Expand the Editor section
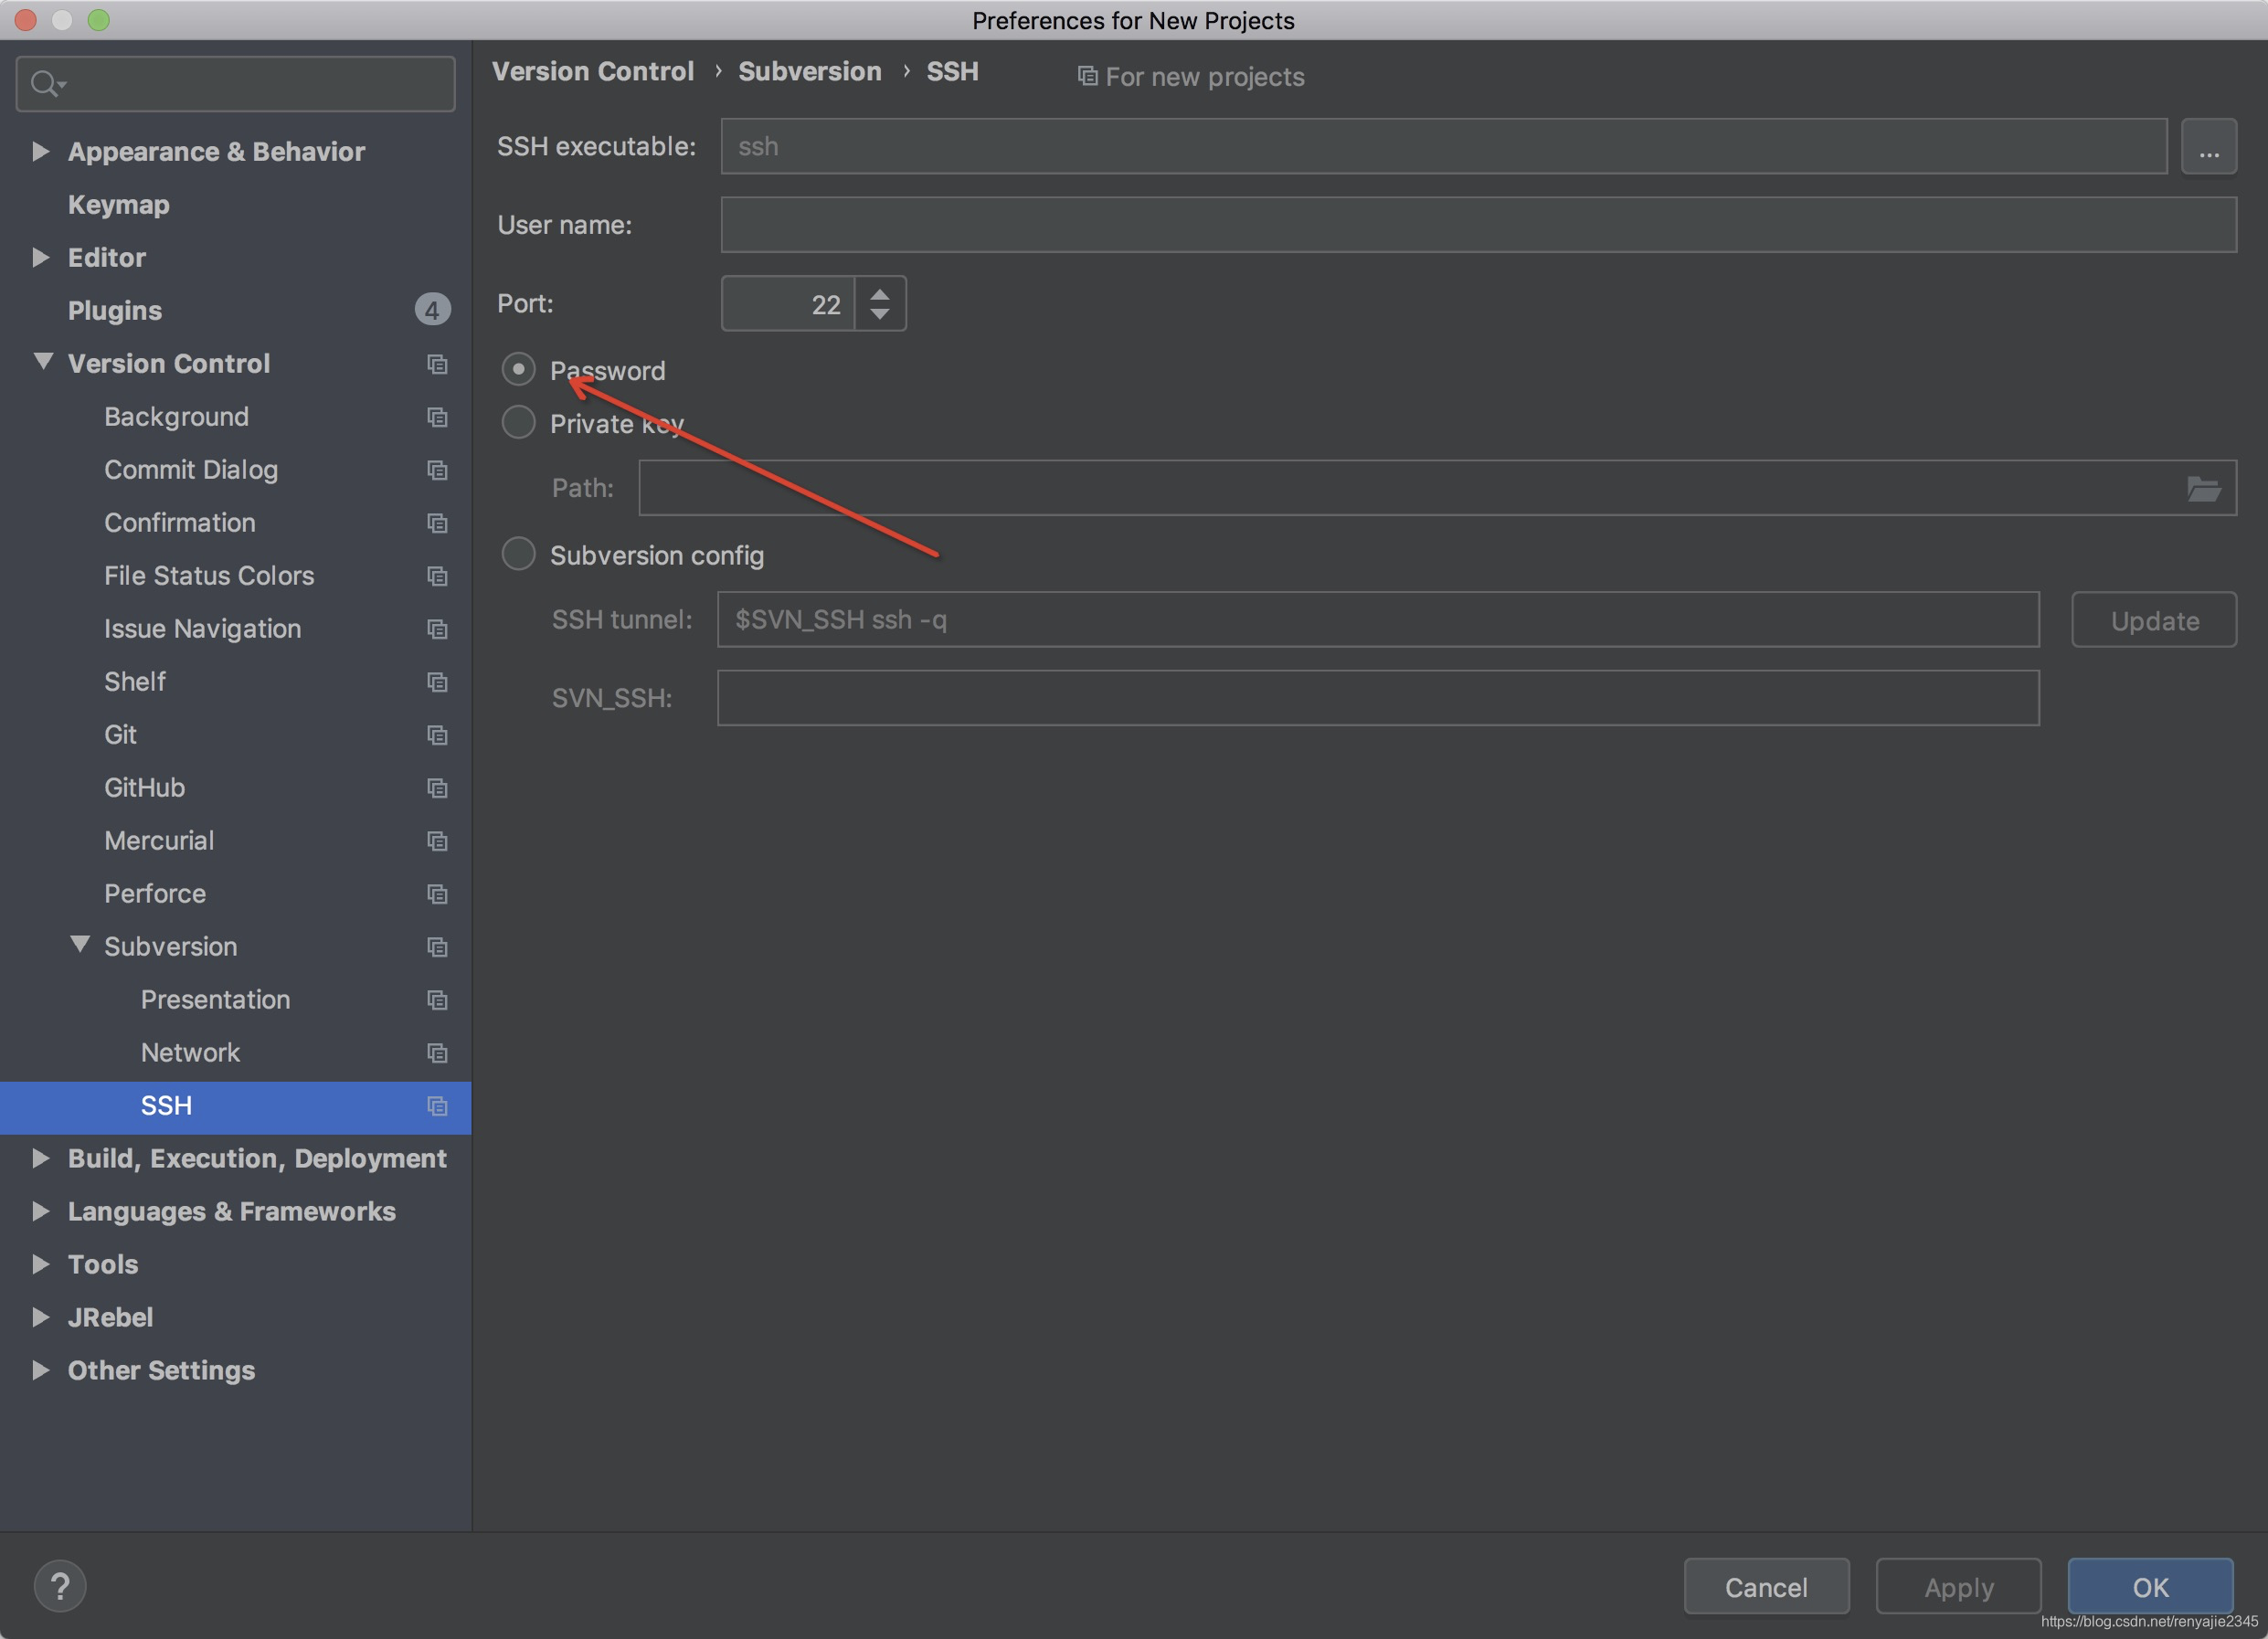2268x1639 pixels. 40,257
